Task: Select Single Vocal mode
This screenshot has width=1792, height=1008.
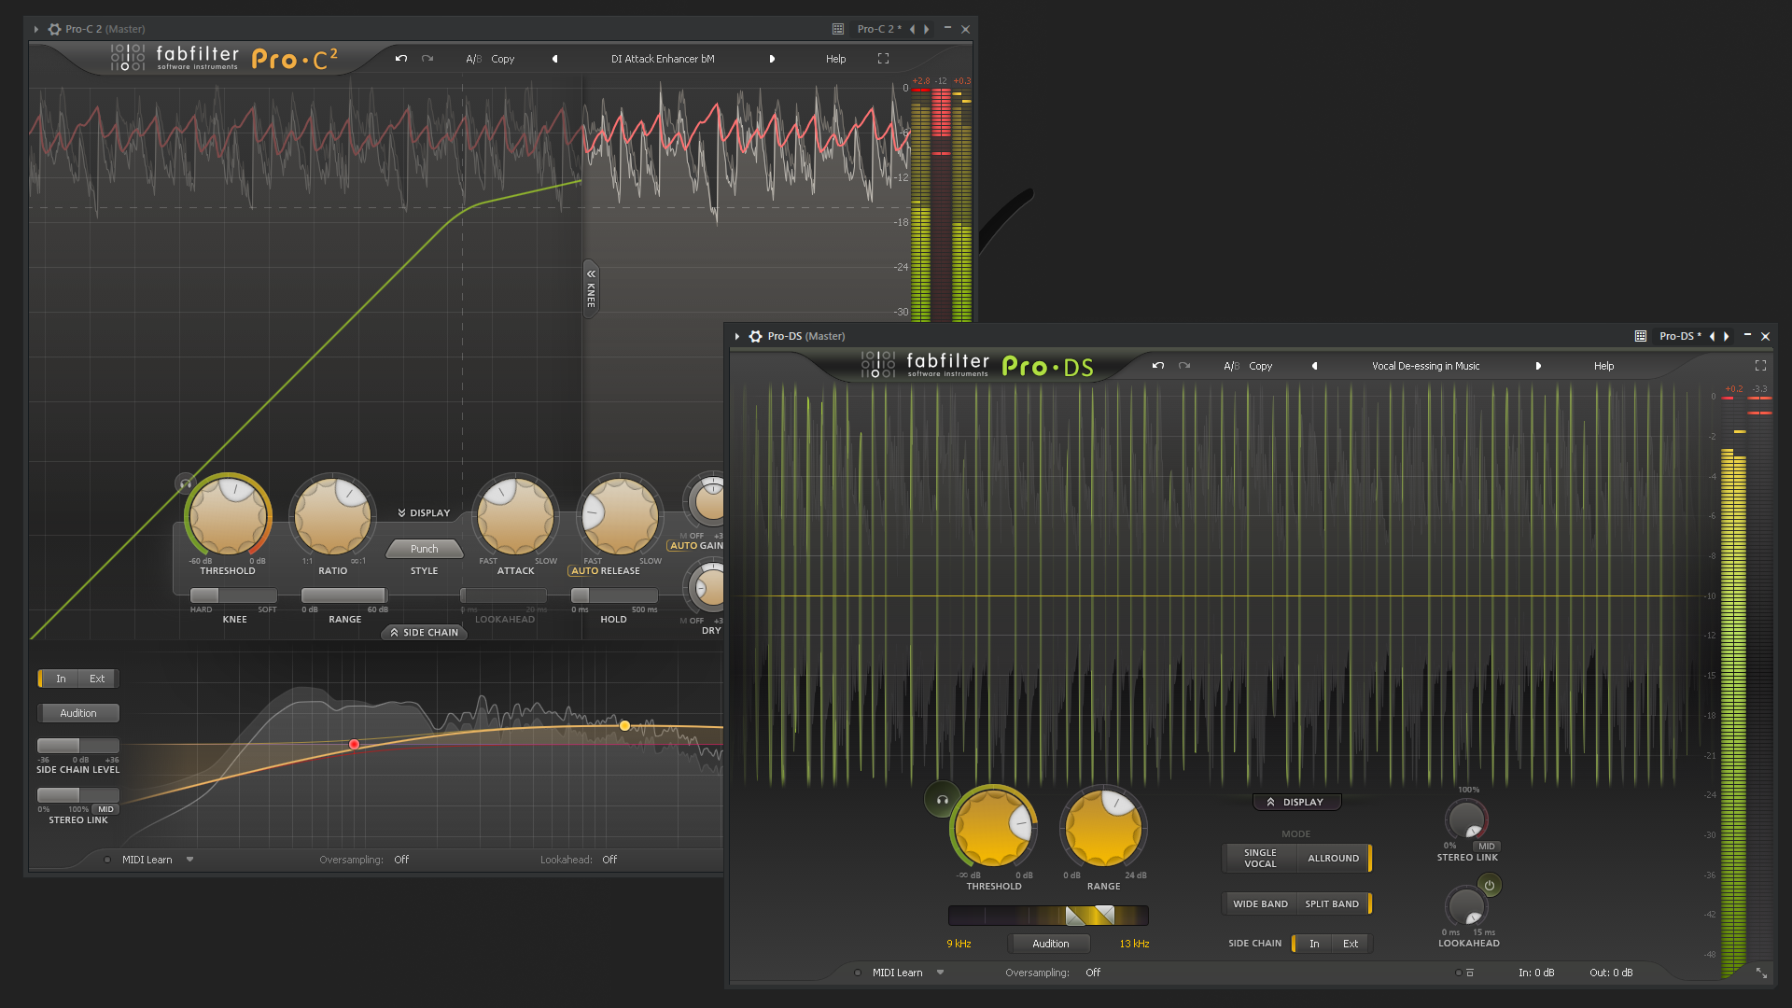Action: click(x=1259, y=859)
